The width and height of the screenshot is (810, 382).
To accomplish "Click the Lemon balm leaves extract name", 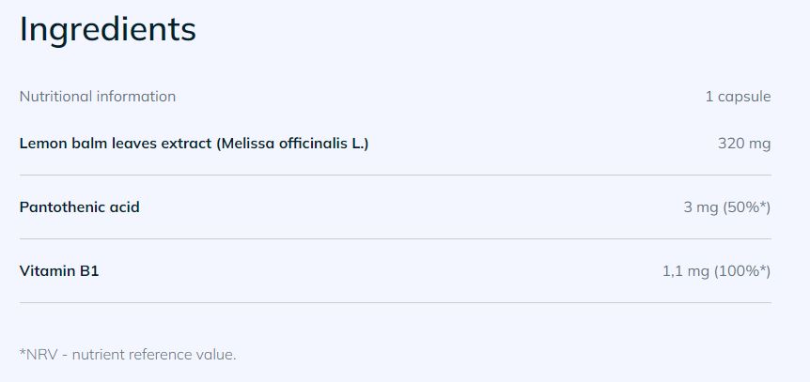I will [x=115, y=144].
